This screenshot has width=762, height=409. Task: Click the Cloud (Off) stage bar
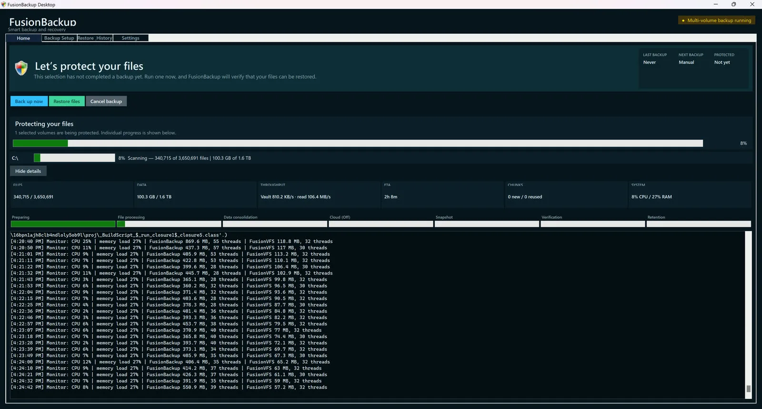point(381,224)
